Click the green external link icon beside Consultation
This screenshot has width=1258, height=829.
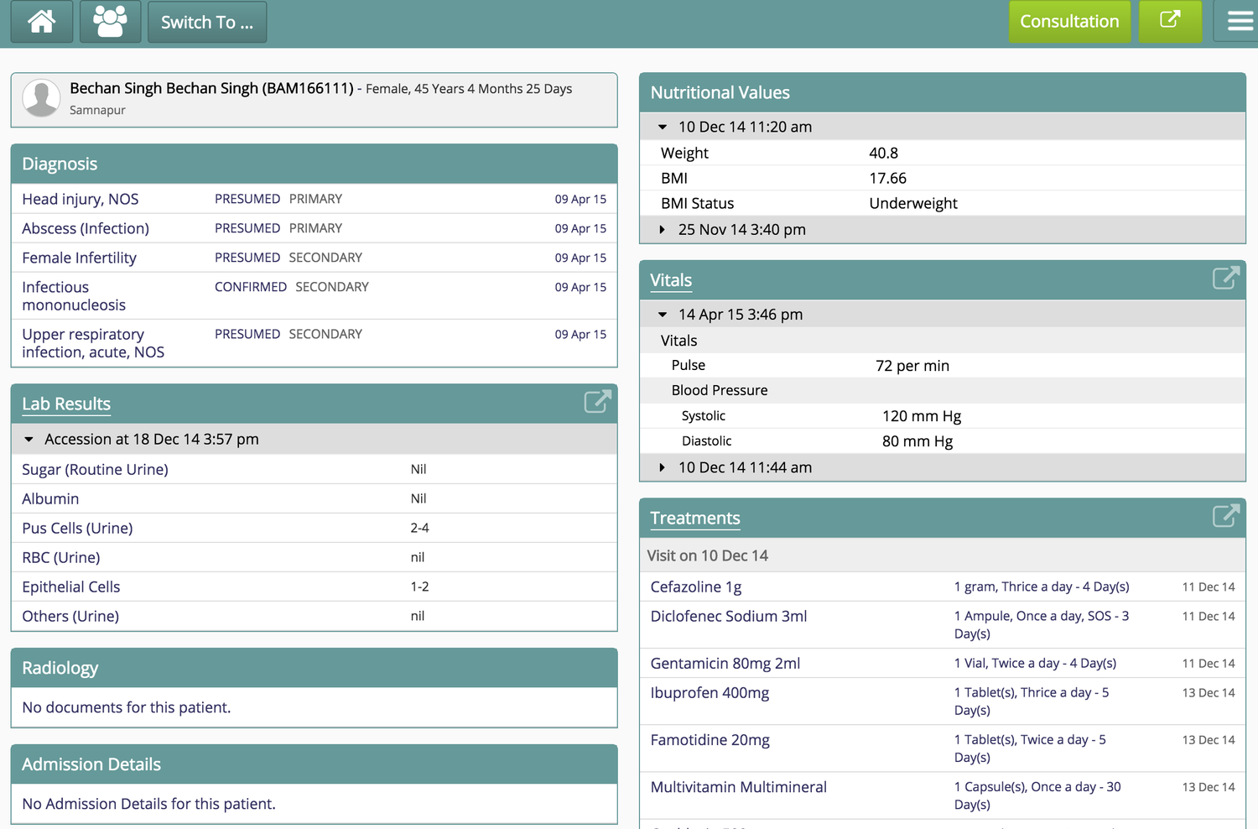tap(1170, 21)
